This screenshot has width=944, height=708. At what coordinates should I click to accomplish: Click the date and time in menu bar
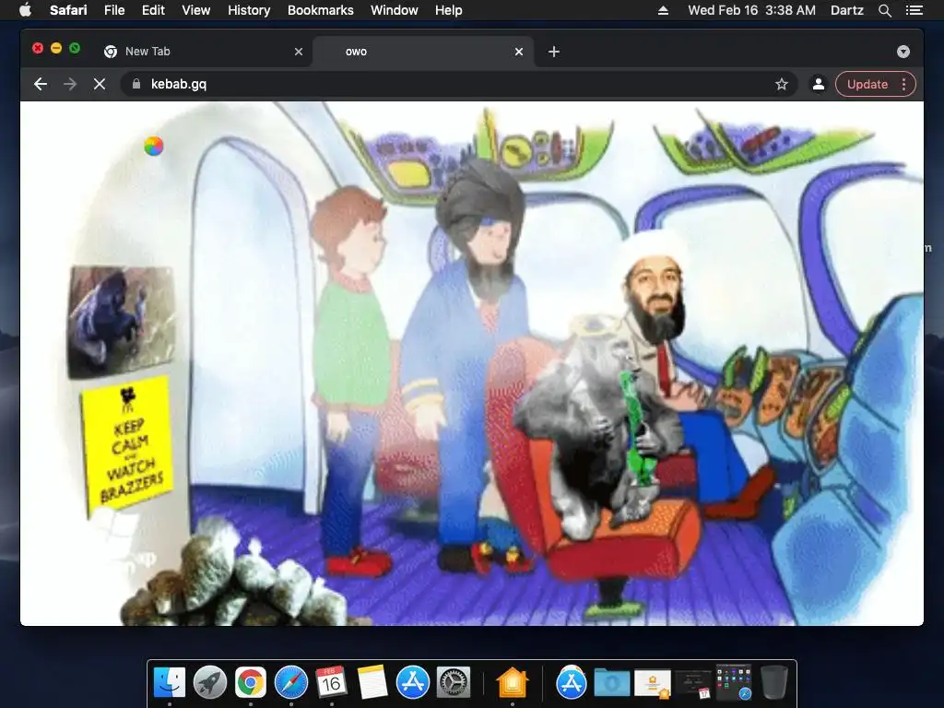(752, 10)
